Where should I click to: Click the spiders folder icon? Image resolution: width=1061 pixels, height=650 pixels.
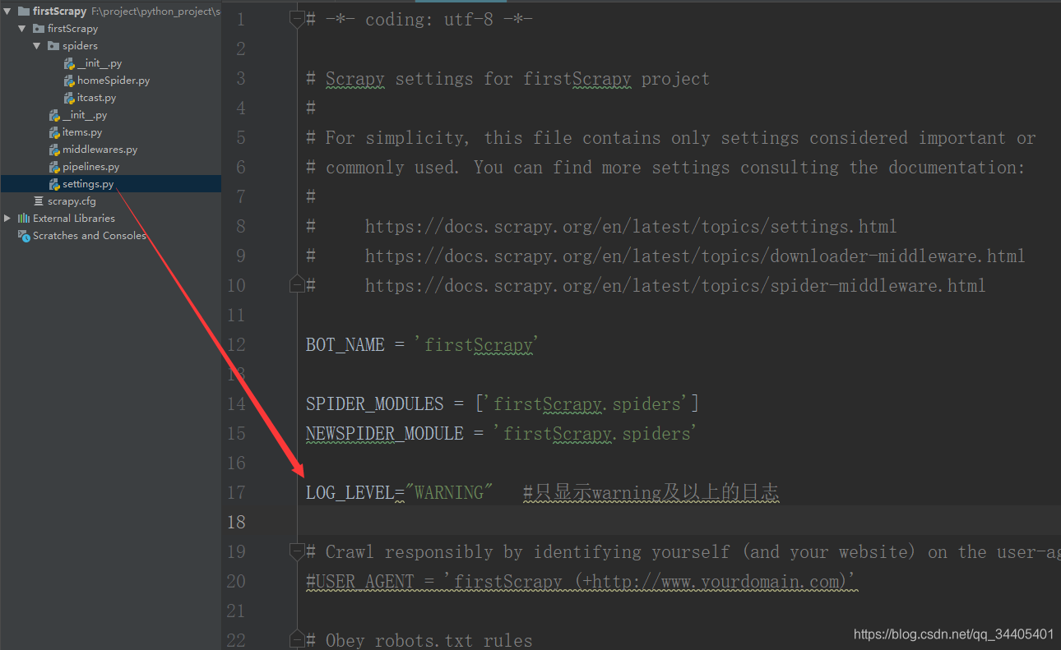click(53, 46)
